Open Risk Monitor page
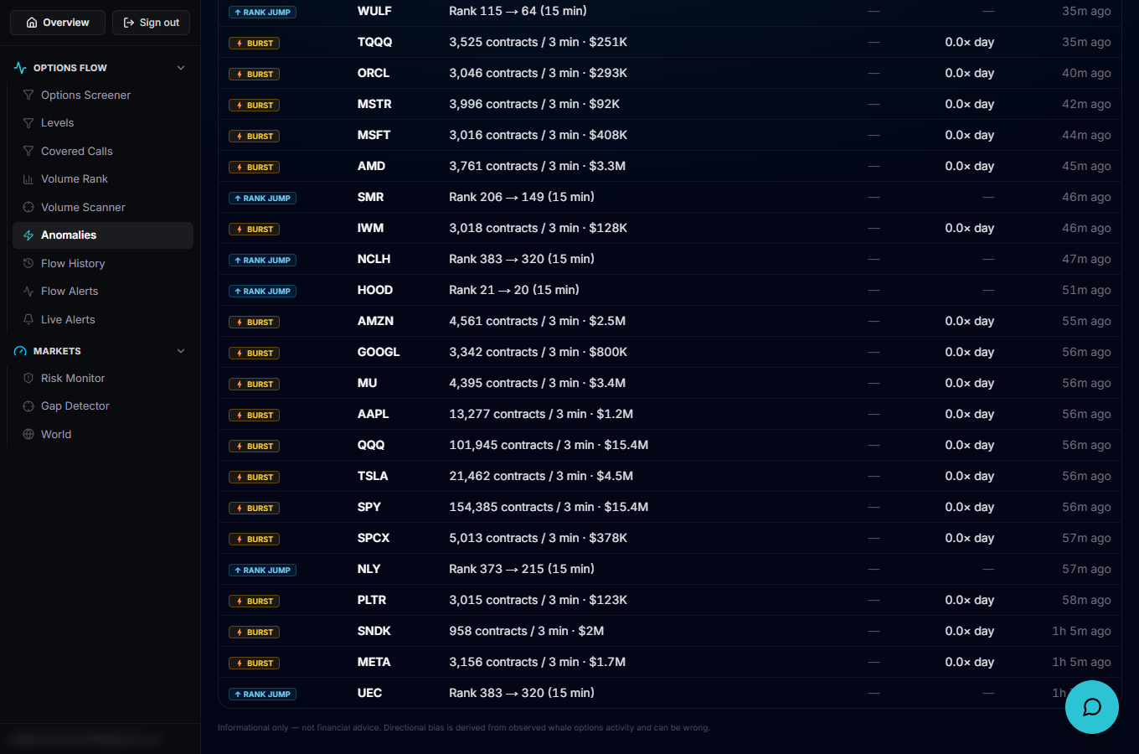1139x754 pixels. [103, 379]
